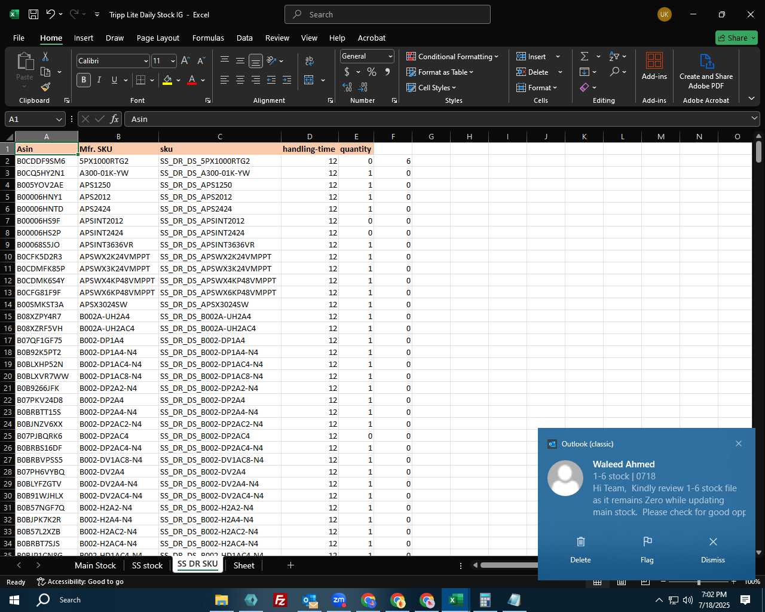Apply comma style number format

coord(387,72)
